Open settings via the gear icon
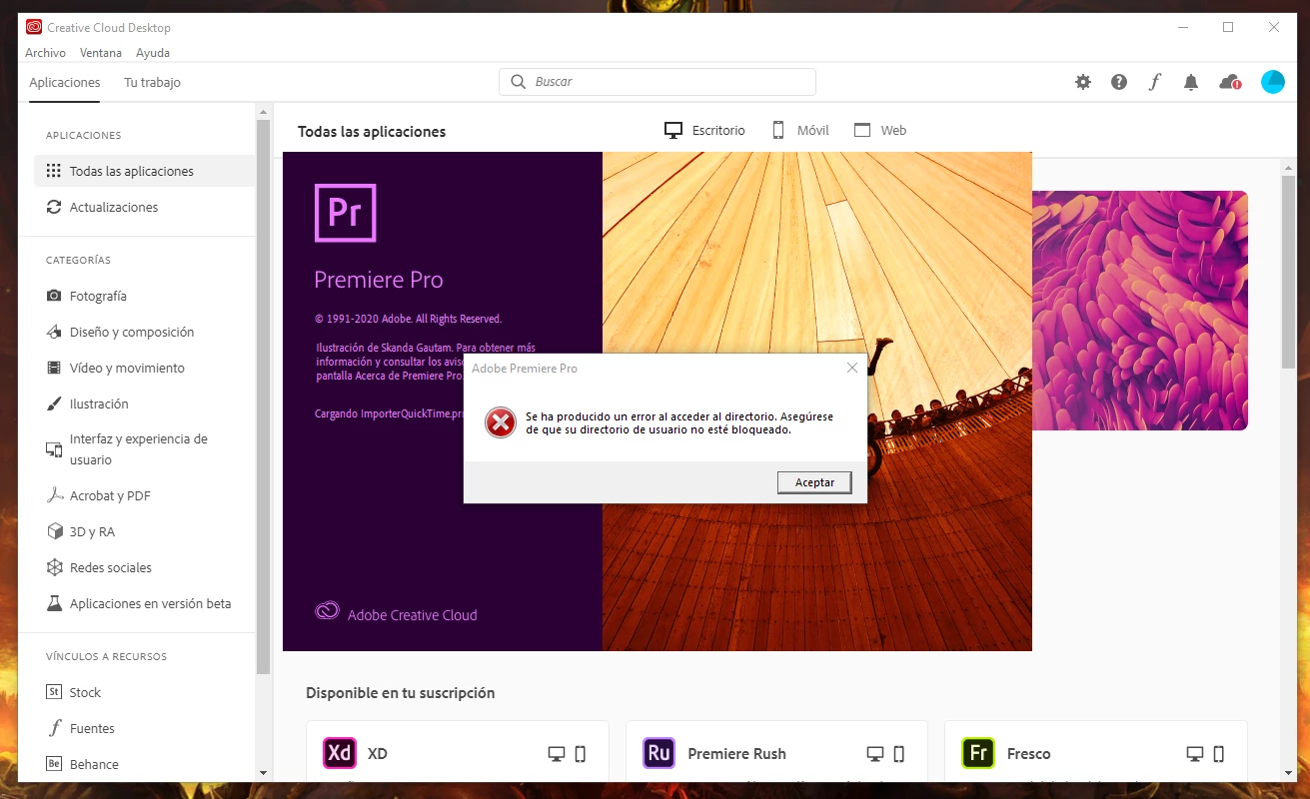Viewport: 1310px width, 799px height. tap(1083, 82)
